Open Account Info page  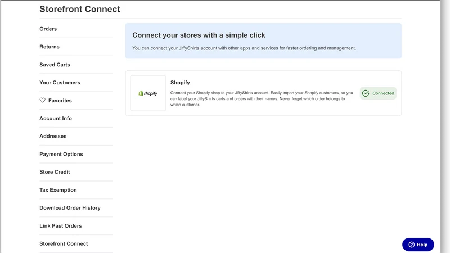click(x=55, y=118)
